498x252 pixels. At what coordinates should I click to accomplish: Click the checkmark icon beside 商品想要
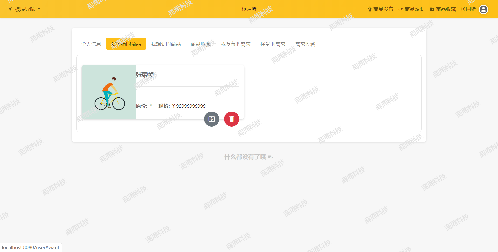tap(401, 9)
